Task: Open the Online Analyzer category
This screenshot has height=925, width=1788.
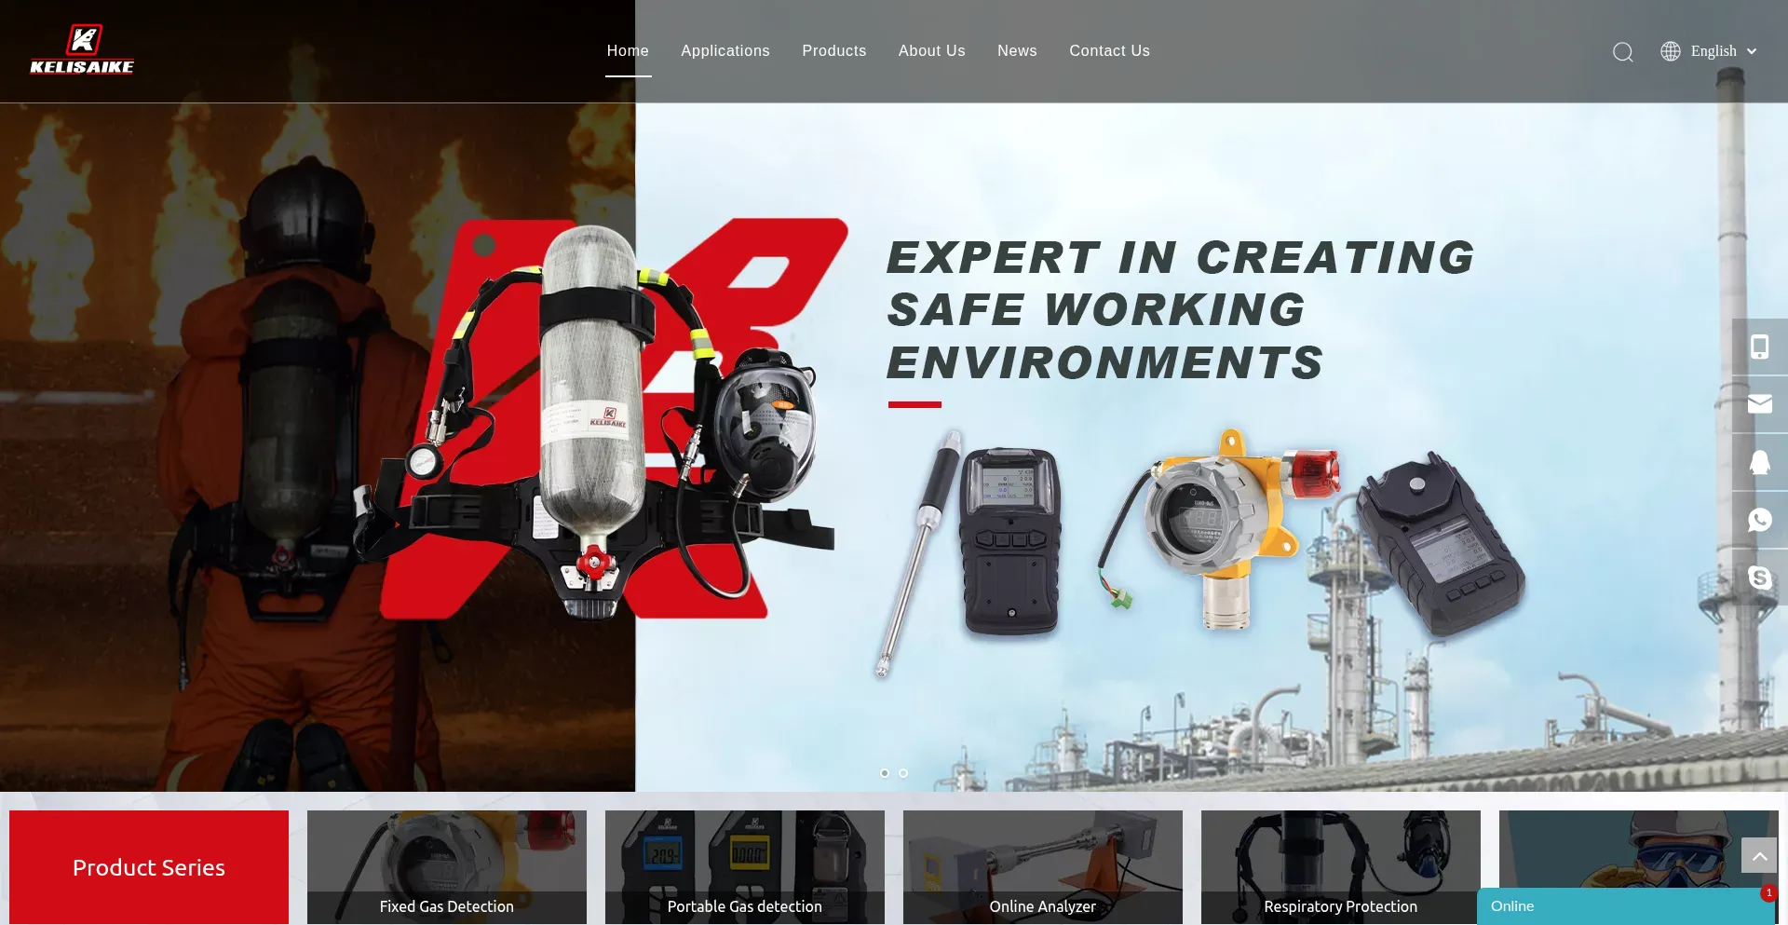Action: click(x=1043, y=867)
